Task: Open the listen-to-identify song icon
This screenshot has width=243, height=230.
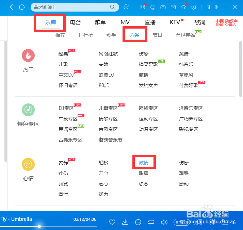Action: [x=126, y=7]
